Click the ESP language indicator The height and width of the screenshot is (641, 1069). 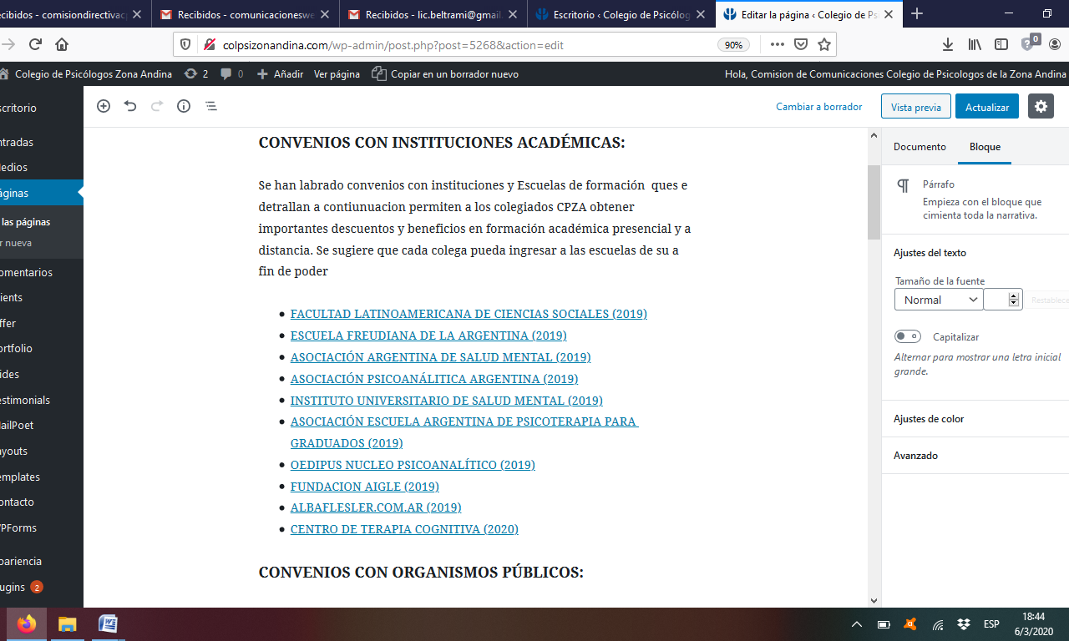tap(991, 624)
